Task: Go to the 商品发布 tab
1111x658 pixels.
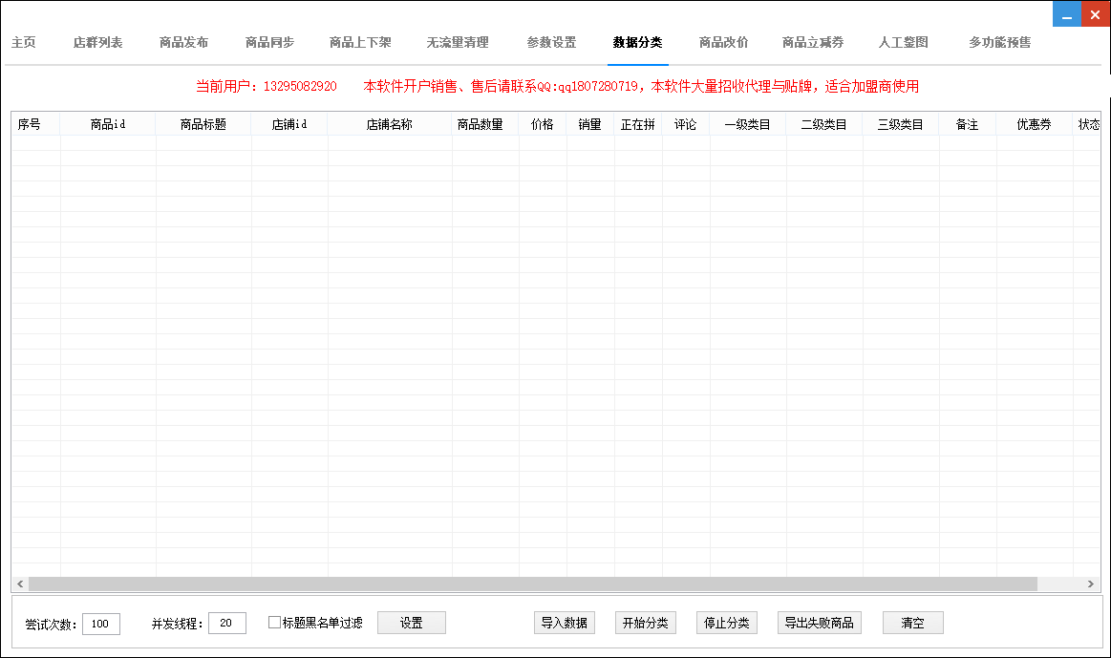Action: (183, 43)
